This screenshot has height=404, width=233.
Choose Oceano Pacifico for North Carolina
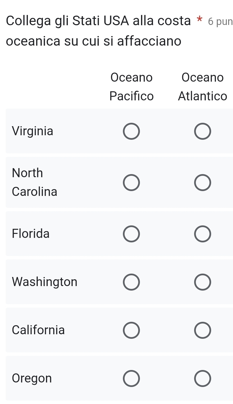point(131,182)
